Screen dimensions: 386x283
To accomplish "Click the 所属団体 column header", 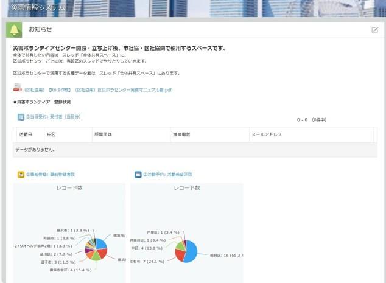I will (x=102, y=135).
